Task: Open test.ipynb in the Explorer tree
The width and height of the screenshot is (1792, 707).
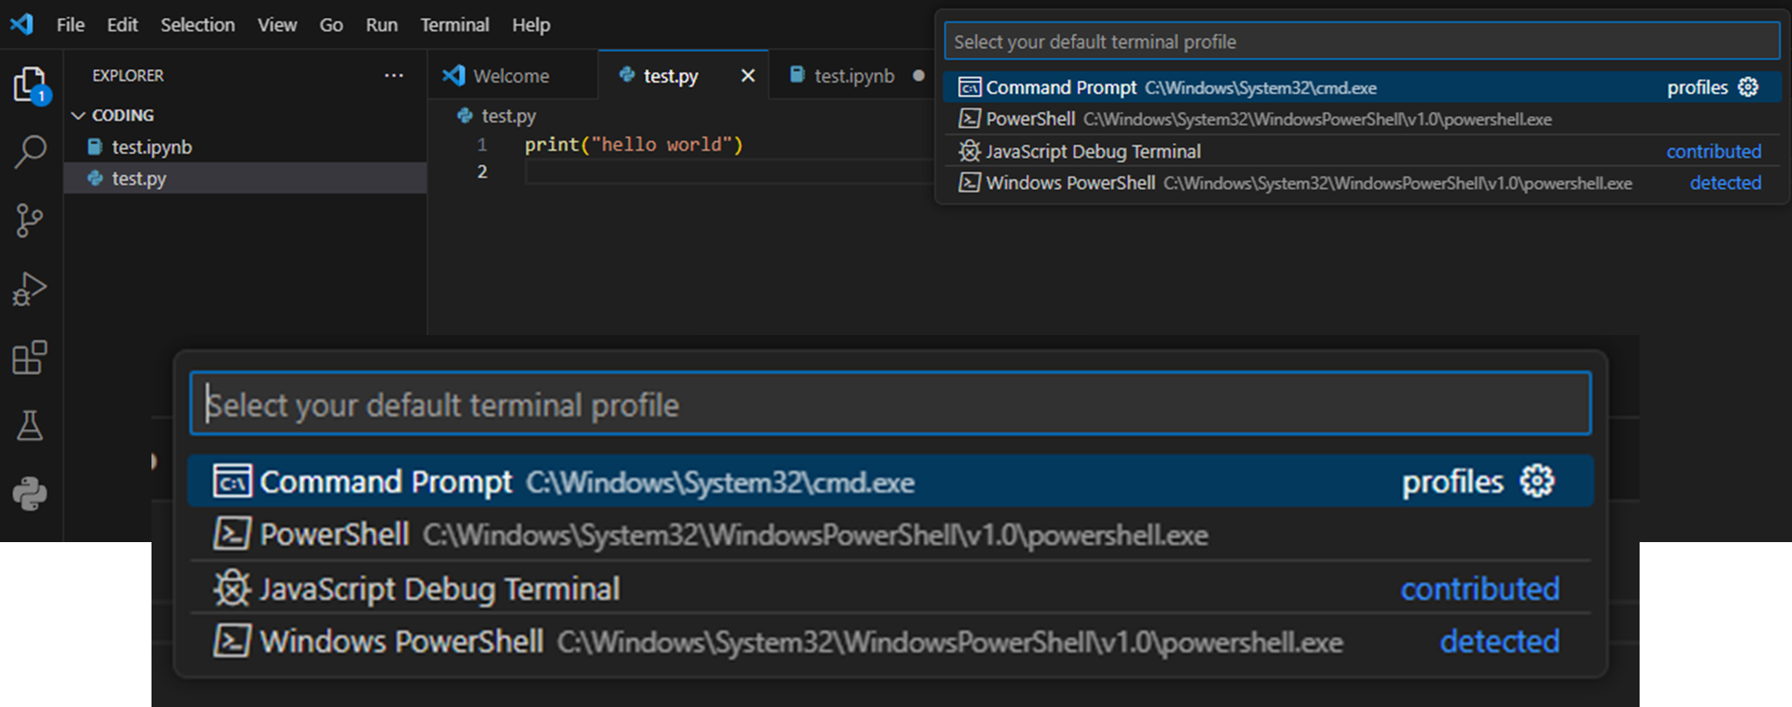Action: pos(245,146)
